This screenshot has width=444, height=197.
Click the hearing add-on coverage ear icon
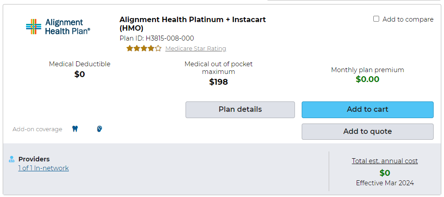click(x=100, y=129)
